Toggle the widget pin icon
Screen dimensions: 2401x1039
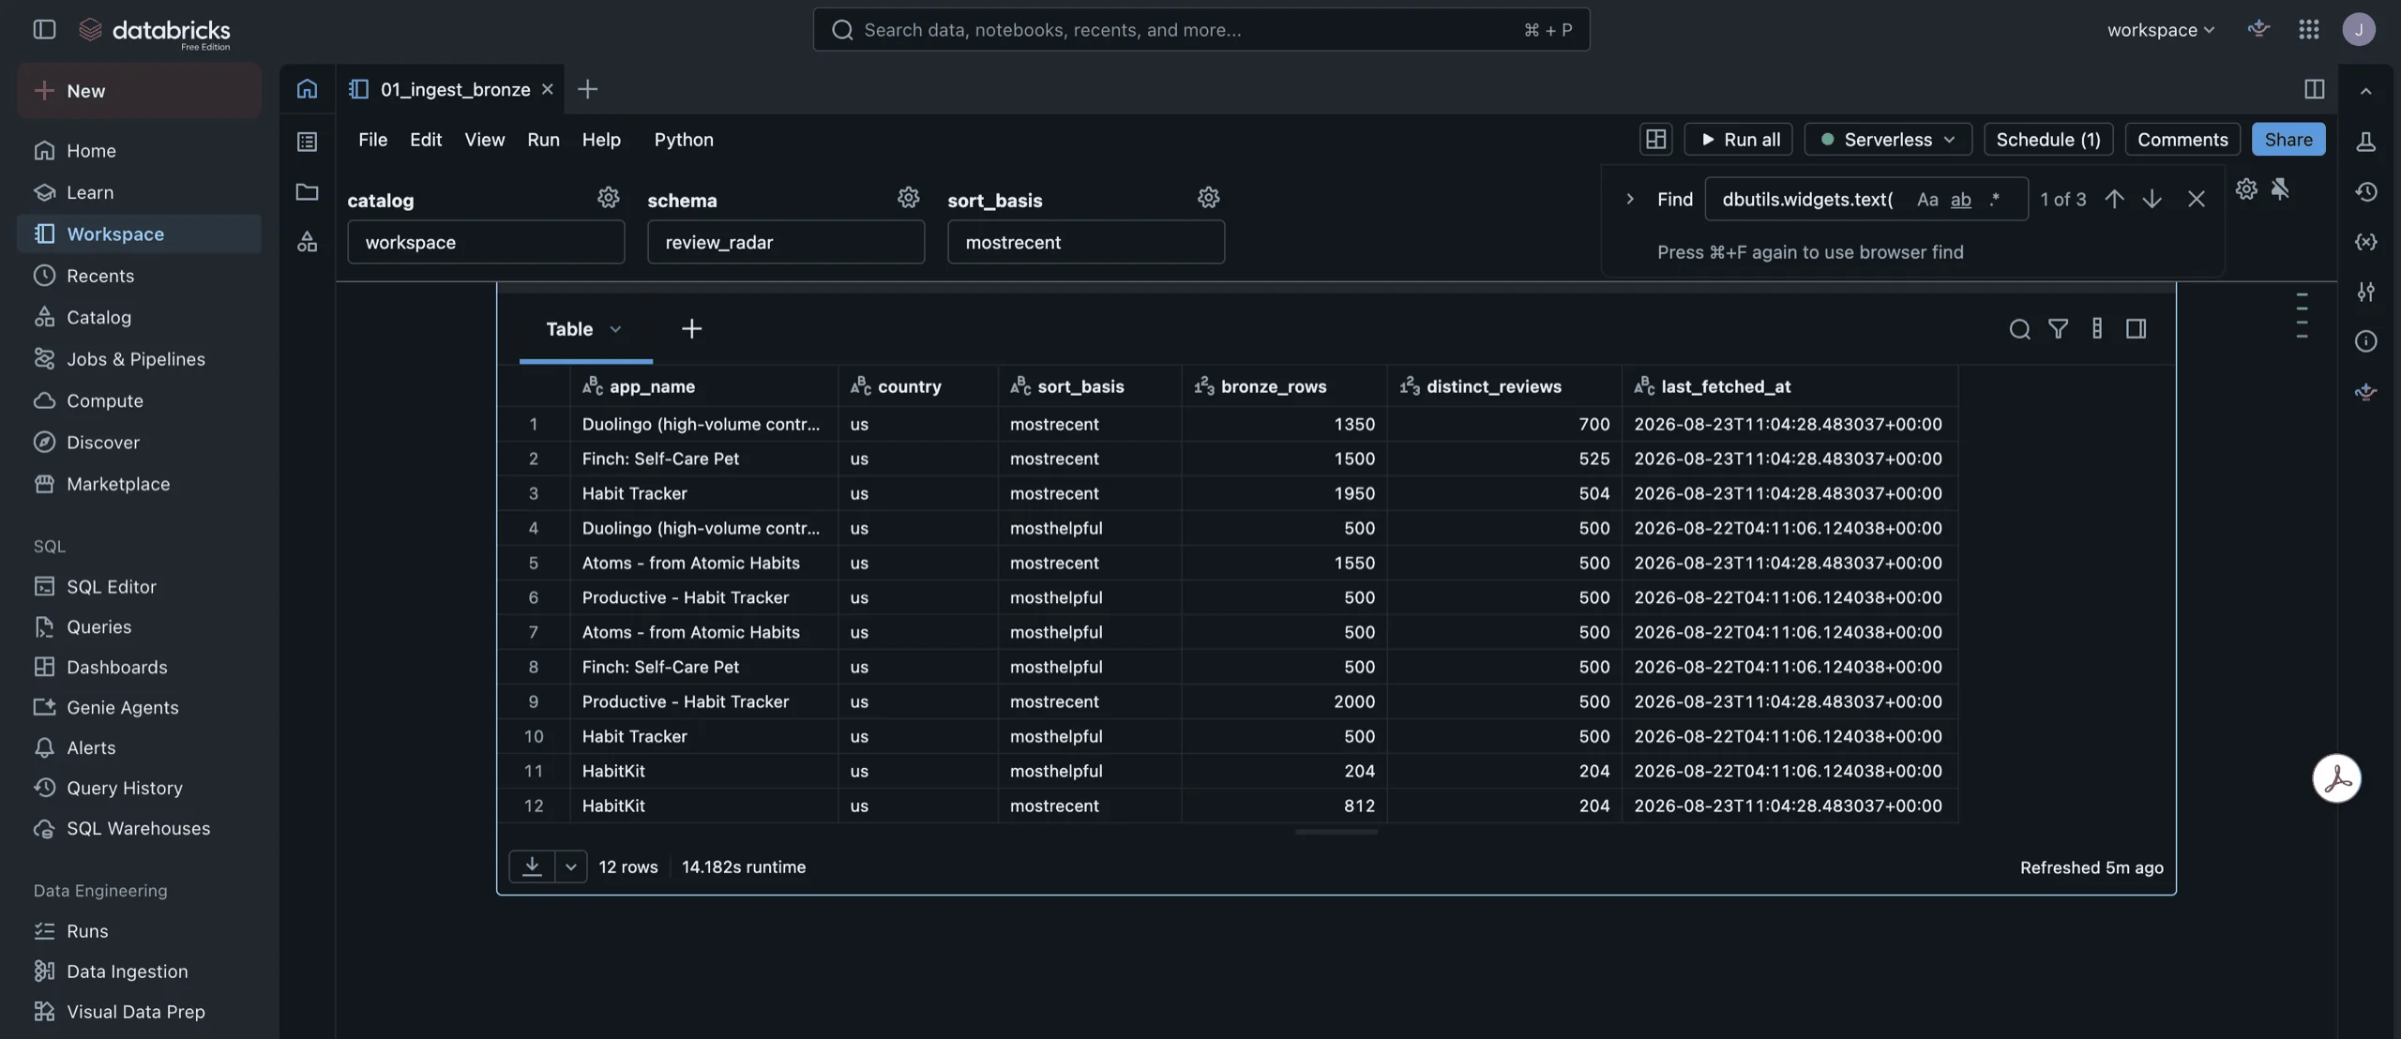(x=2280, y=188)
